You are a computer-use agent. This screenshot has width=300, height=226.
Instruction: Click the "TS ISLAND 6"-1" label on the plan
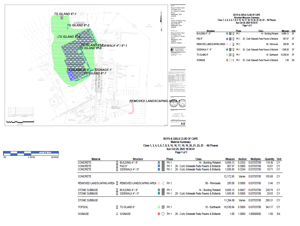(x=65, y=14)
